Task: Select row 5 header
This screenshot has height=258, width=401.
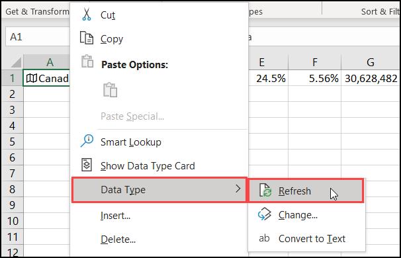Action: (13, 142)
